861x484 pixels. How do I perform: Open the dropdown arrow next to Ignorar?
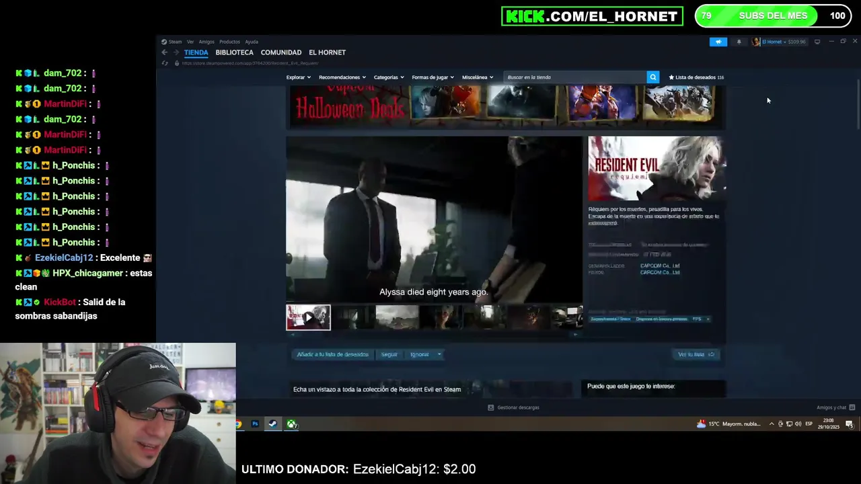(x=439, y=354)
